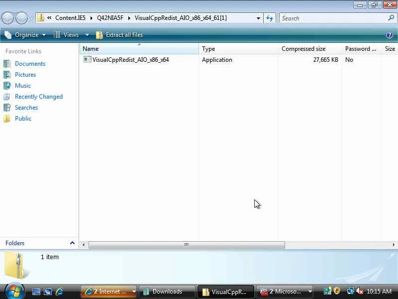
Task: Click the Recently Changed icon
Action: point(7,96)
